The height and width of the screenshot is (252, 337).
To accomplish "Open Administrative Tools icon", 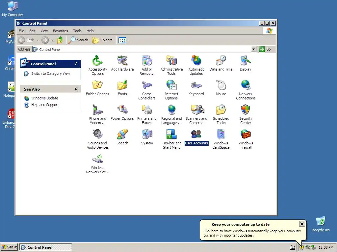I will [x=171, y=65].
